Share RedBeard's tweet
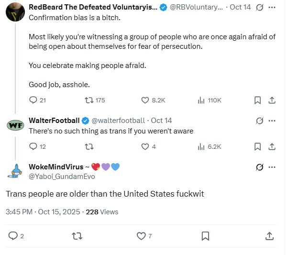The height and width of the screenshot is (255, 290). click(272, 100)
